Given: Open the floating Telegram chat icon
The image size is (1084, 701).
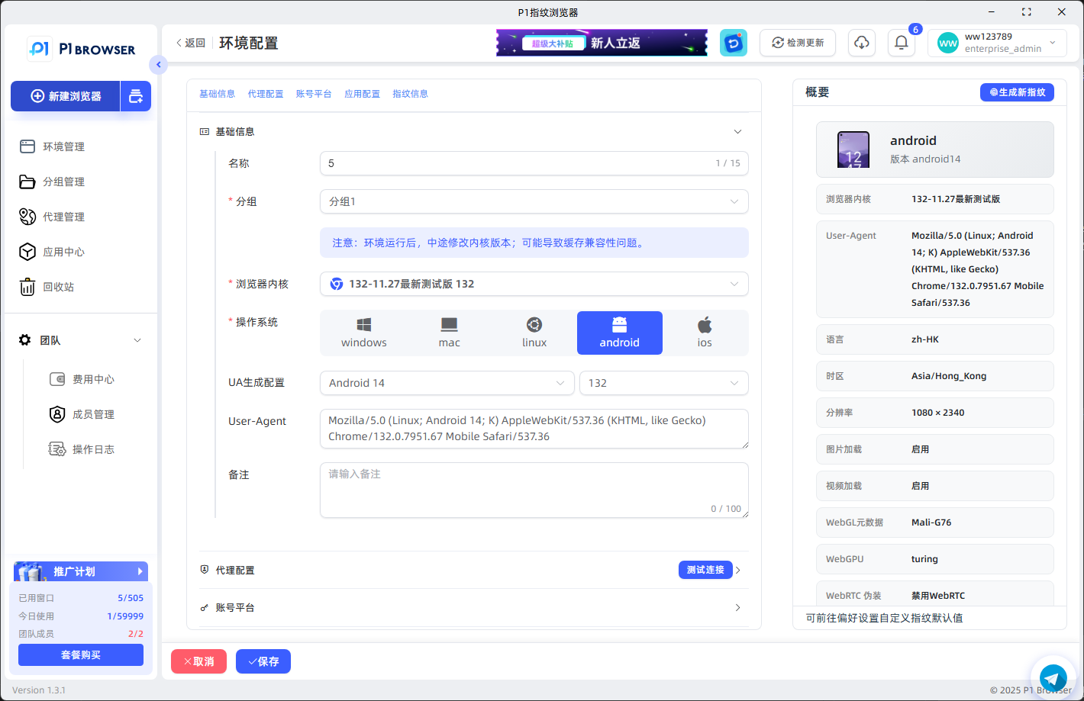Looking at the screenshot, I should click(x=1053, y=677).
